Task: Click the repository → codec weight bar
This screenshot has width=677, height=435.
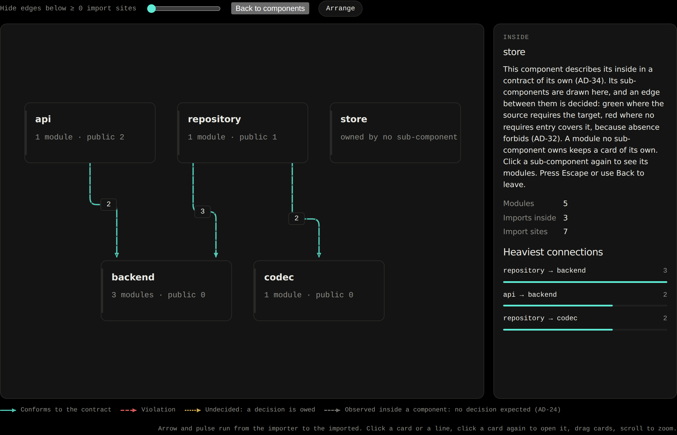Action: [x=585, y=330]
